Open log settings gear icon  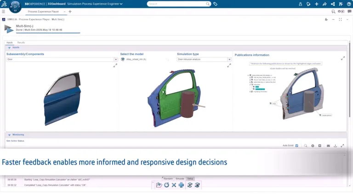313,146
